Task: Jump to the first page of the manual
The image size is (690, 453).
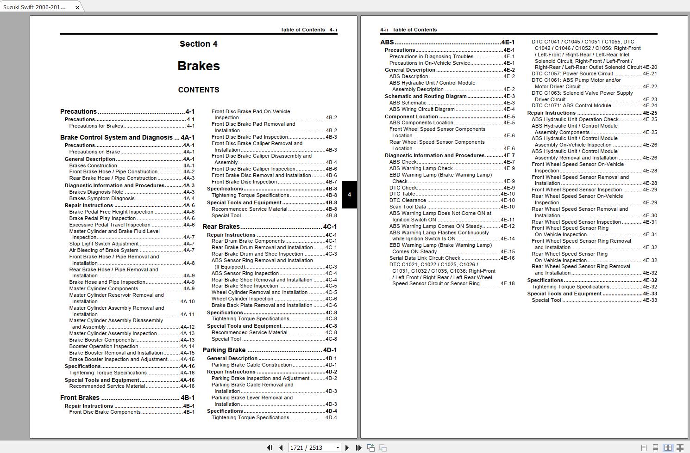Action: point(270,447)
